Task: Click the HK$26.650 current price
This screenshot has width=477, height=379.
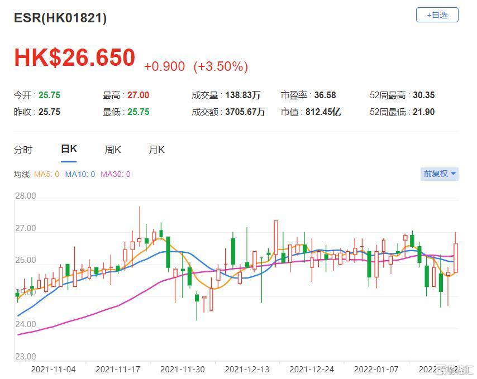Action: coord(74,58)
